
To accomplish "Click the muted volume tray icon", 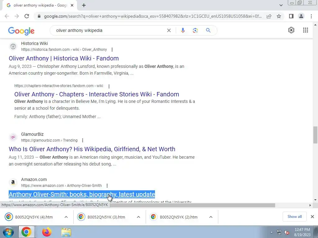I will tap(287, 232).
